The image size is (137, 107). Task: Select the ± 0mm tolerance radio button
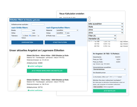pos(23,36)
